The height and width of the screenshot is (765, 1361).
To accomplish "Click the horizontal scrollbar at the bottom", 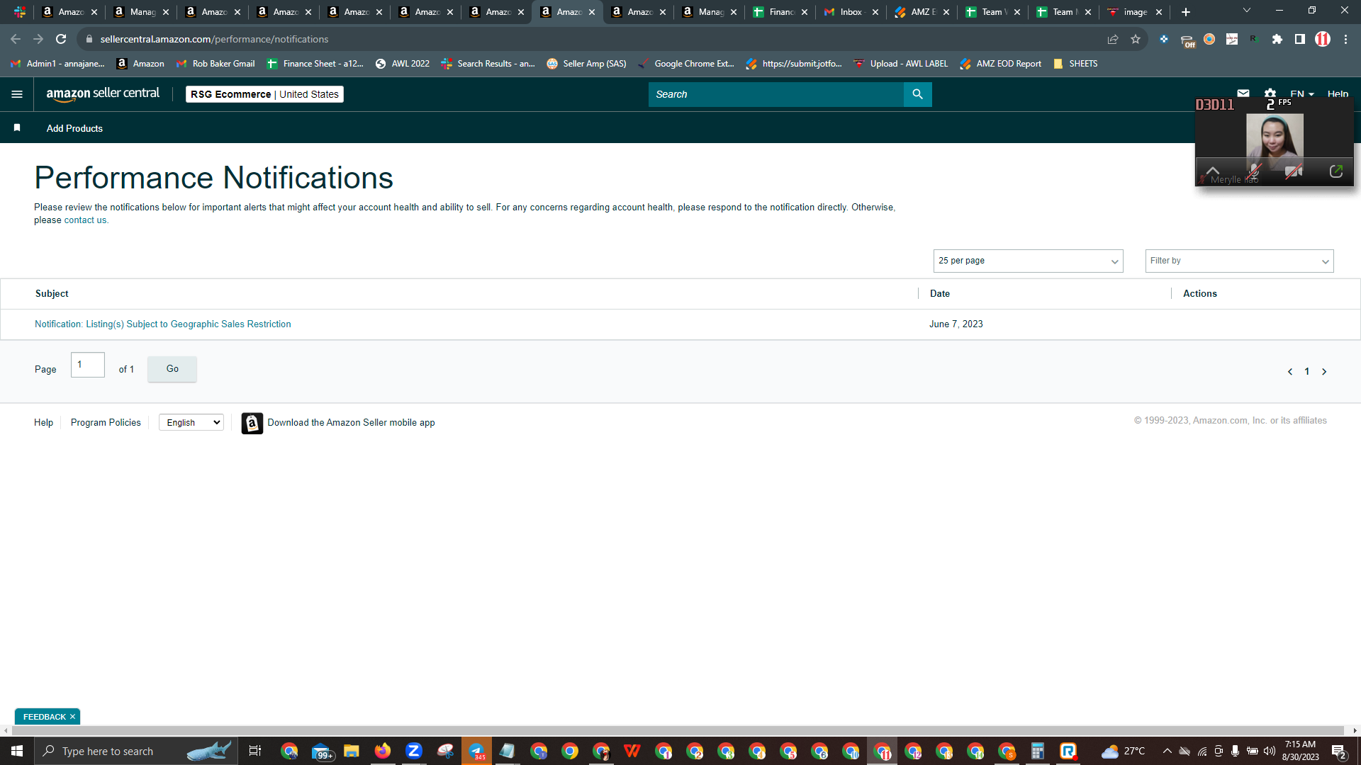I will tap(677, 730).
